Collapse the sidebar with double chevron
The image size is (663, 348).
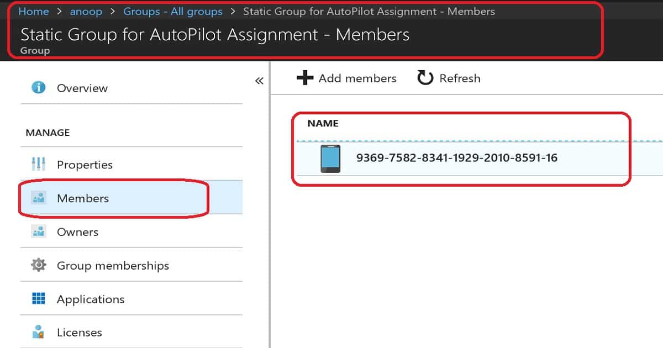click(x=259, y=81)
